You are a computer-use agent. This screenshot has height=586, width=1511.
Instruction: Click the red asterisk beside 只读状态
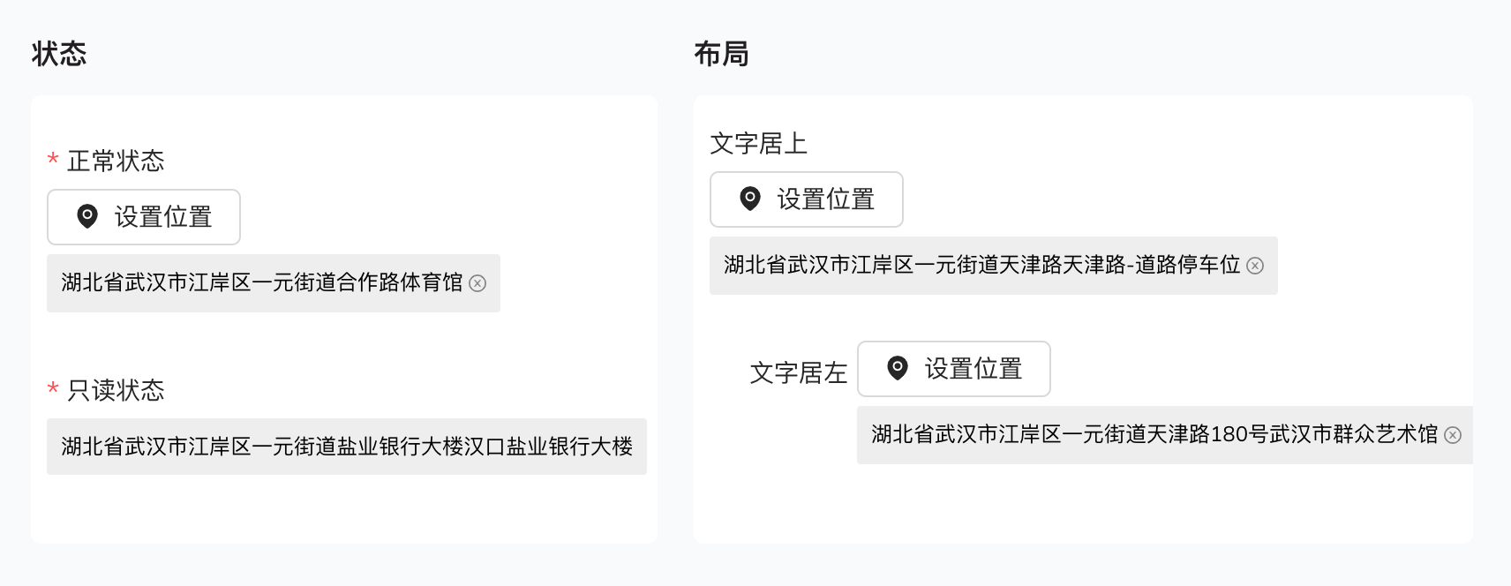click(53, 389)
